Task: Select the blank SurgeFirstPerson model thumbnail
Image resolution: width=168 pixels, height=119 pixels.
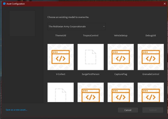Action: [90, 57]
